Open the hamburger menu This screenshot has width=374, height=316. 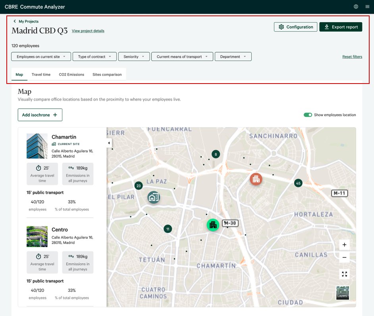pyautogui.click(x=367, y=7)
